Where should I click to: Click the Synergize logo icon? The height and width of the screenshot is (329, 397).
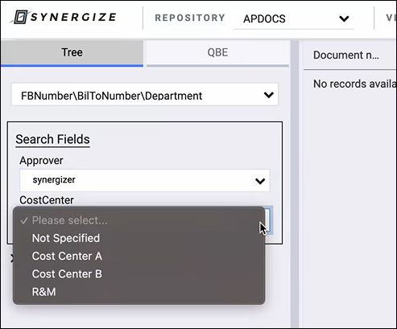tap(20, 17)
